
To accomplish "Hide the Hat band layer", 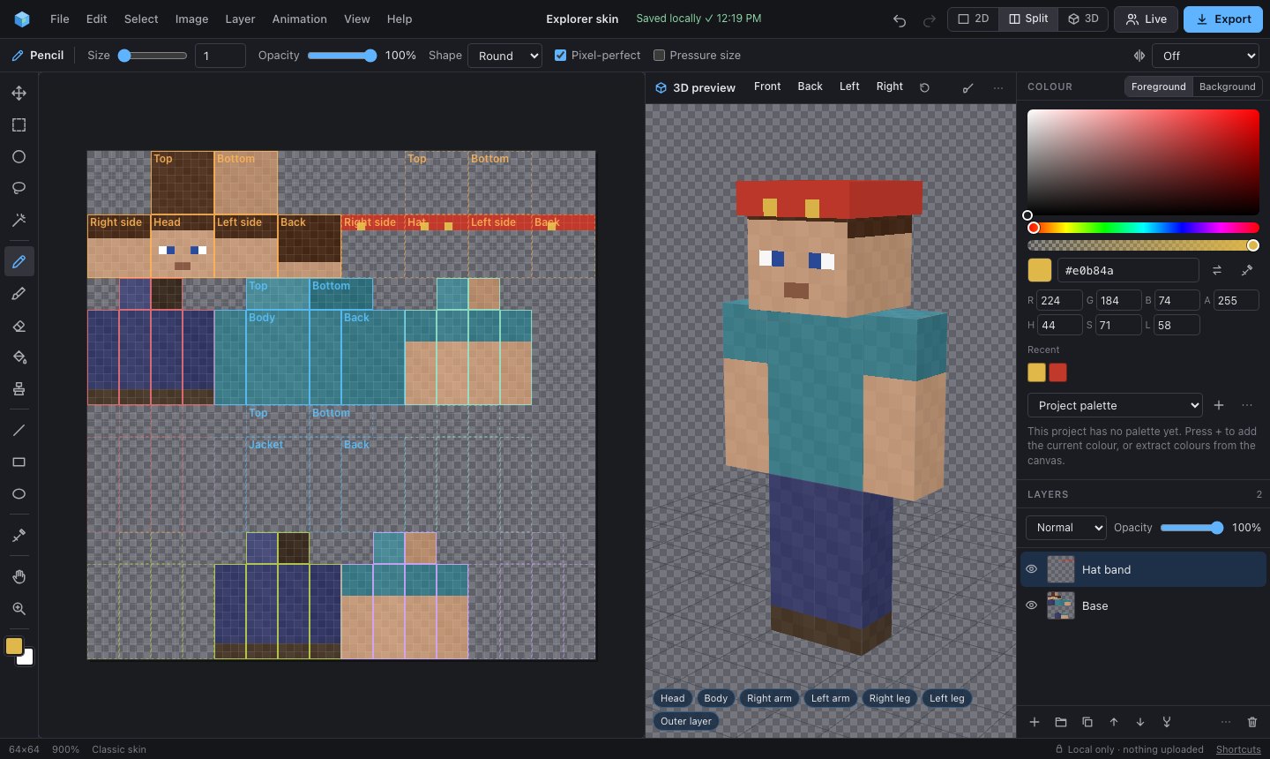I will [1031, 569].
